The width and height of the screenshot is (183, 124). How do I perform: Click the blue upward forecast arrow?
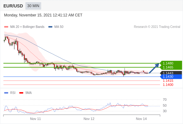click(154, 68)
